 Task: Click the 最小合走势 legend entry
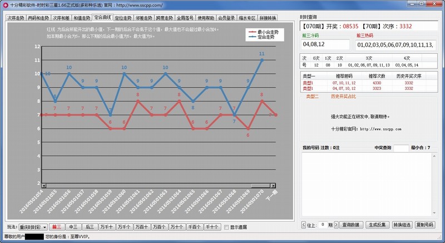tap(263, 32)
